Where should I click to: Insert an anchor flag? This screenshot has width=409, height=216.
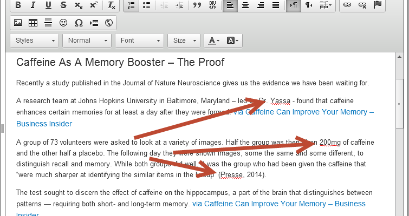378,5
